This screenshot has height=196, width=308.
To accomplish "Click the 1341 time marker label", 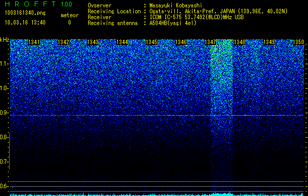I will 34,42.
